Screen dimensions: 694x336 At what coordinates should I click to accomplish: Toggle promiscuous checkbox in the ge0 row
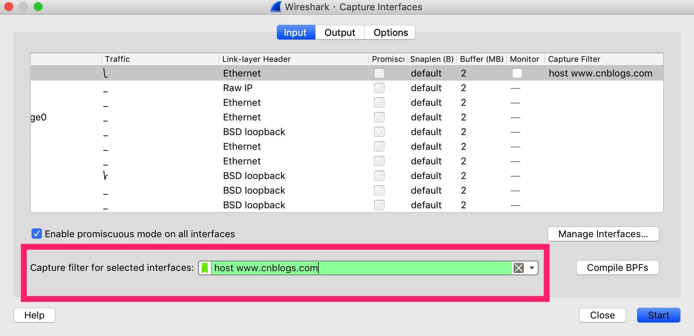[x=379, y=117]
